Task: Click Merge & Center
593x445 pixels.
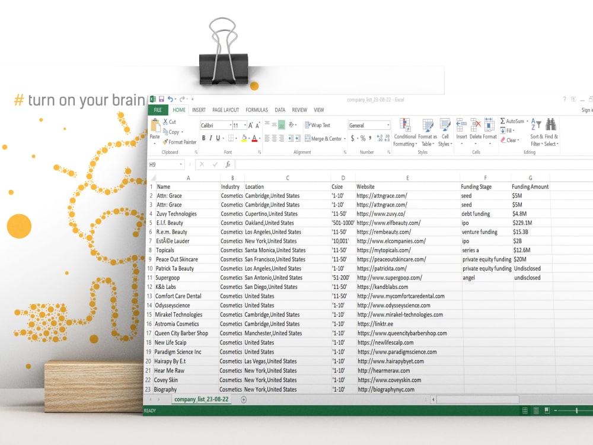Action: pos(323,138)
